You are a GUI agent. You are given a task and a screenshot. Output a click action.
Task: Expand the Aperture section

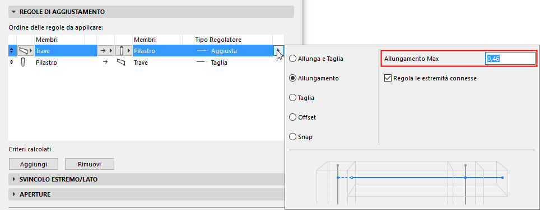(14, 194)
